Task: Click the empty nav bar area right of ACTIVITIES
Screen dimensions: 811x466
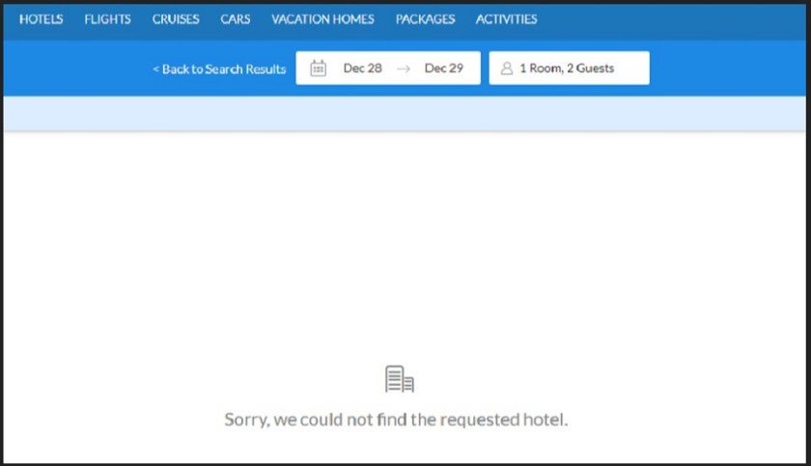Action: (x=671, y=19)
